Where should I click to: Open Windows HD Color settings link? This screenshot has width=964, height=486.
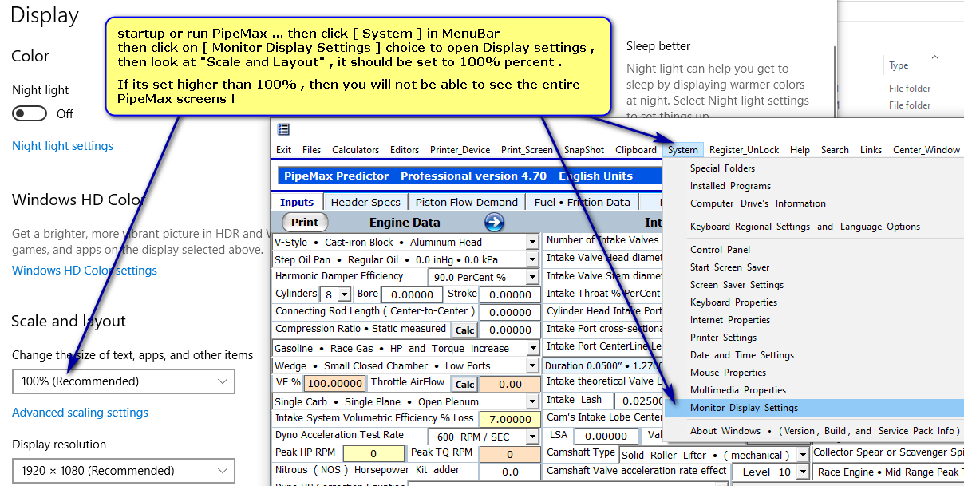point(85,271)
